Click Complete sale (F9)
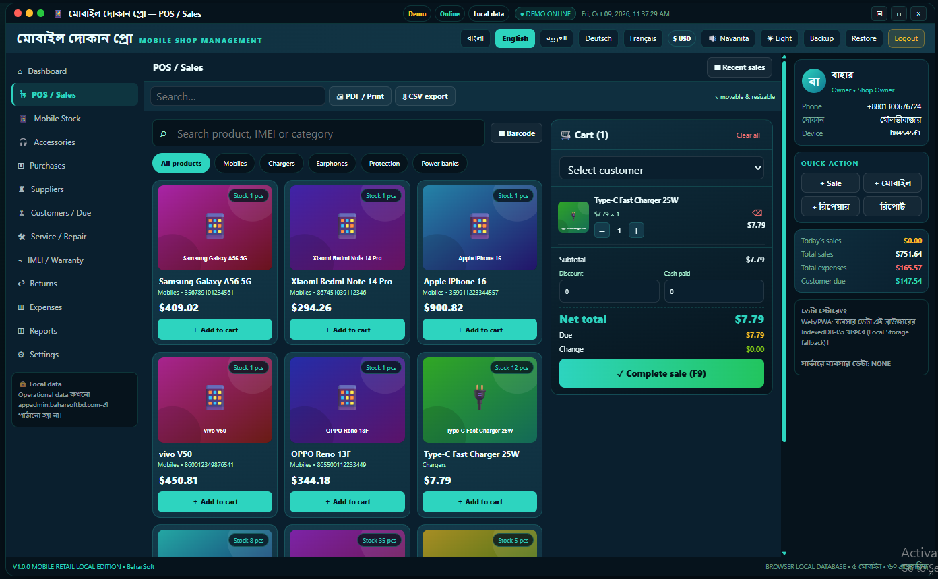The image size is (938, 579). (x=662, y=373)
